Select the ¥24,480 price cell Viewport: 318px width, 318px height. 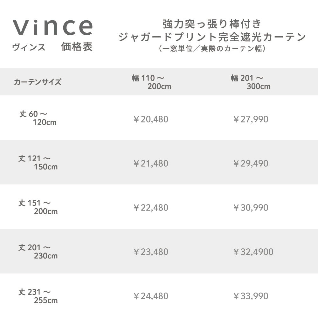(x=151, y=296)
